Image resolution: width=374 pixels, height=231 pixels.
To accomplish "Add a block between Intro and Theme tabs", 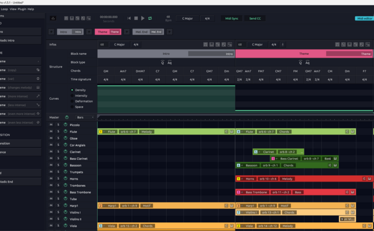I will click(x=89, y=32).
